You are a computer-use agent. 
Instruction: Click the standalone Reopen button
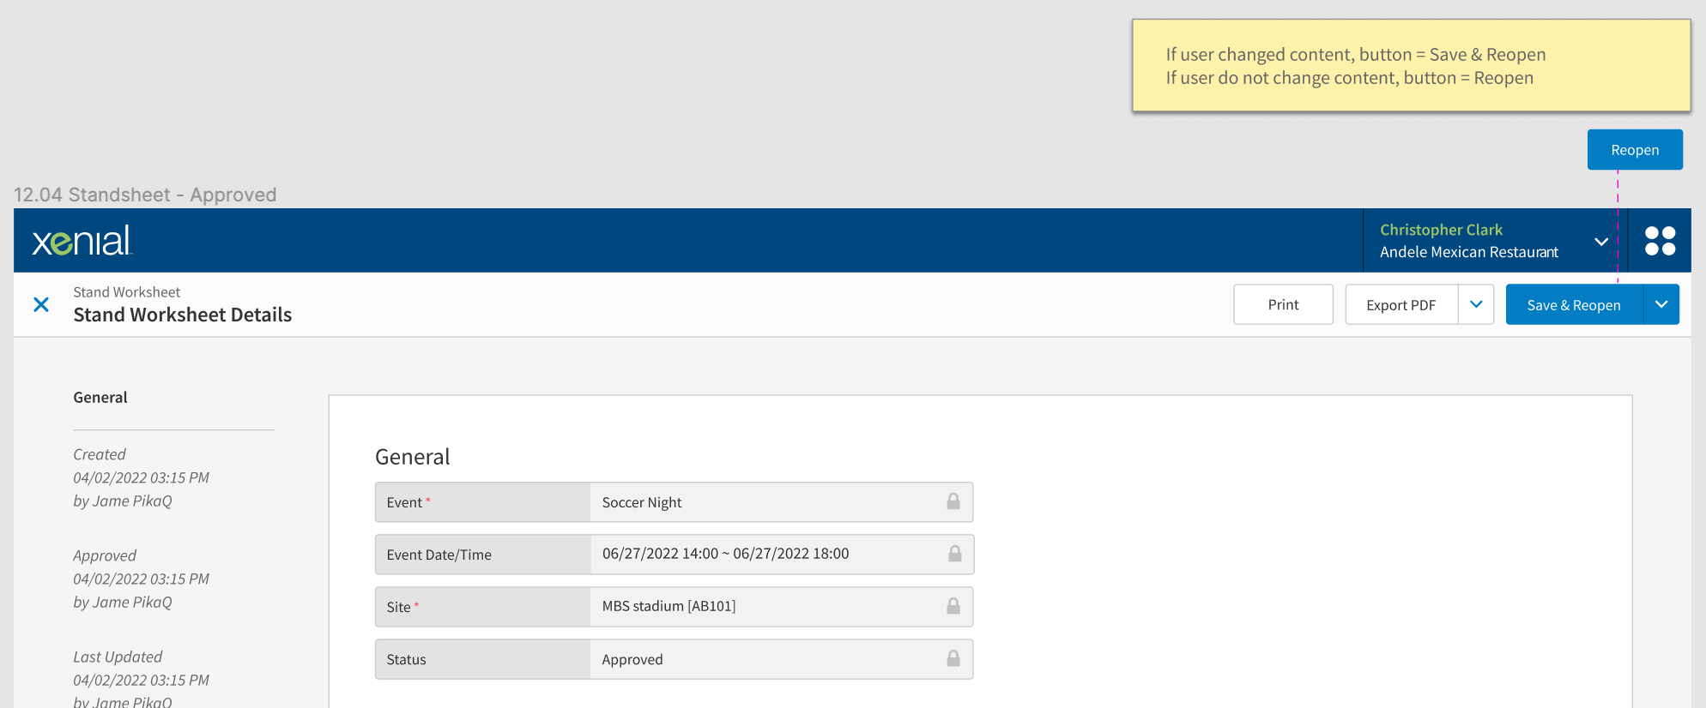point(1634,150)
